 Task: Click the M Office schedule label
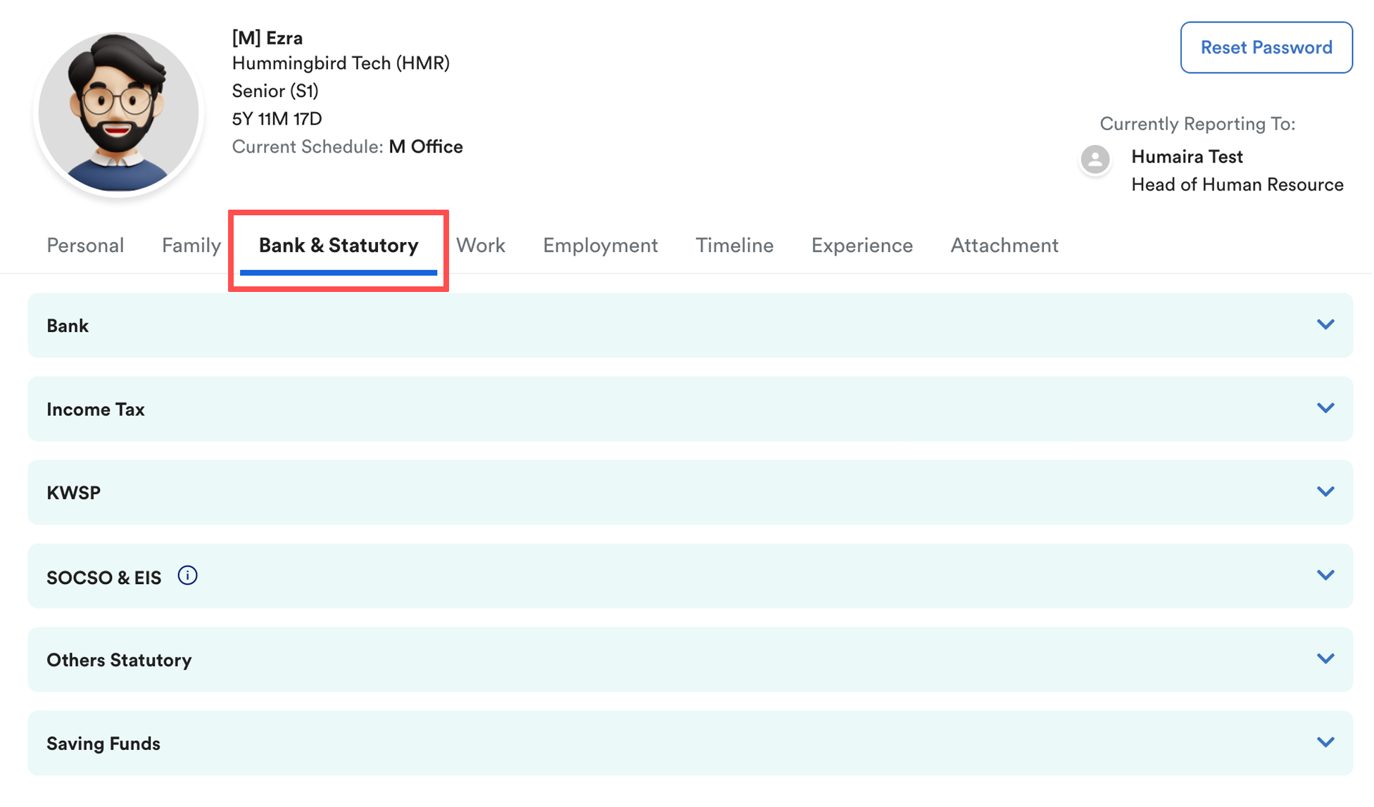[426, 147]
